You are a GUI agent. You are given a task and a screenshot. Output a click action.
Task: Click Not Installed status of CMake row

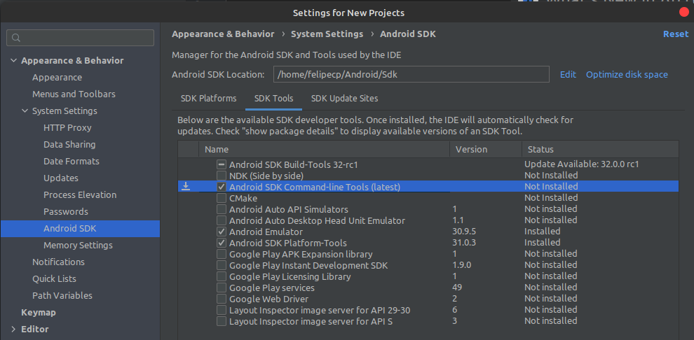click(x=551, y=198)
